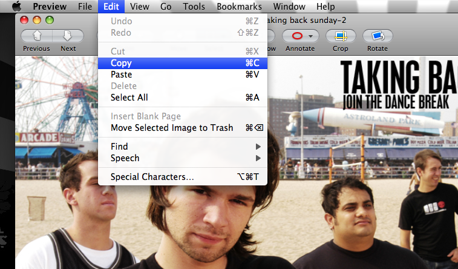Choose Copy from the Edit menu
This screenshot has width=458, height=269.
coord(183,63)
